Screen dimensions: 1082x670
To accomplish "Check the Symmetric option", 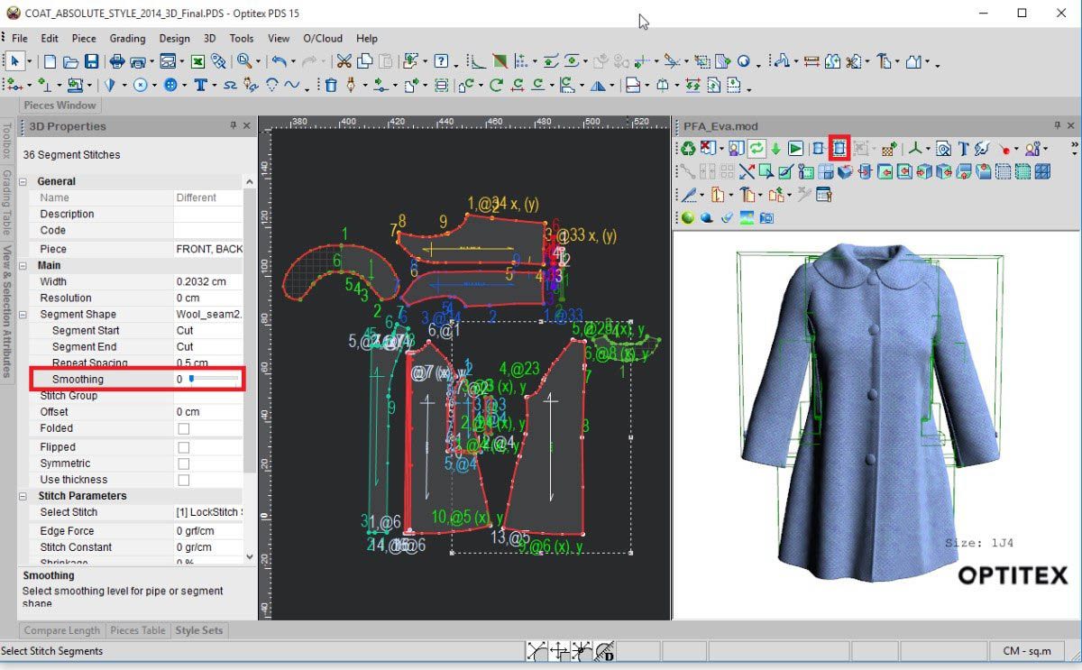I will [184, 463].
